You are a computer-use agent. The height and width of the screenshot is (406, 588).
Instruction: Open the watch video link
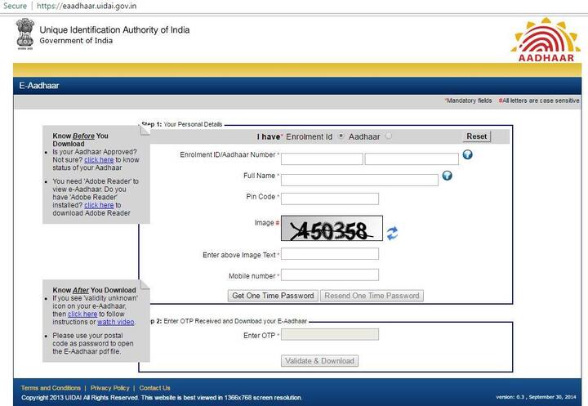(x=116, y=322)
